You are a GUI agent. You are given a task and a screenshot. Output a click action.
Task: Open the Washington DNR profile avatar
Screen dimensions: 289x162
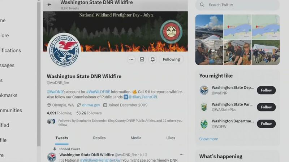click(64, 50)
